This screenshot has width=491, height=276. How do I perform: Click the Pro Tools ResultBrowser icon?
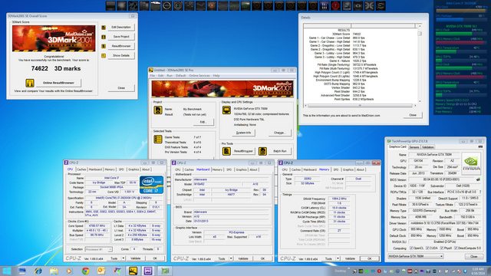(226, 151)
